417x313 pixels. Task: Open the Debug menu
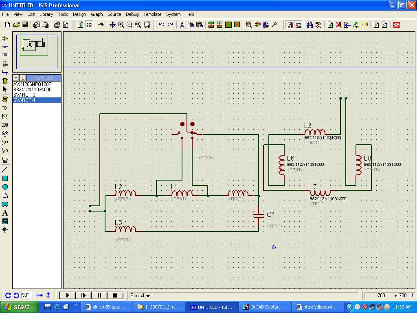click(132, 14)
